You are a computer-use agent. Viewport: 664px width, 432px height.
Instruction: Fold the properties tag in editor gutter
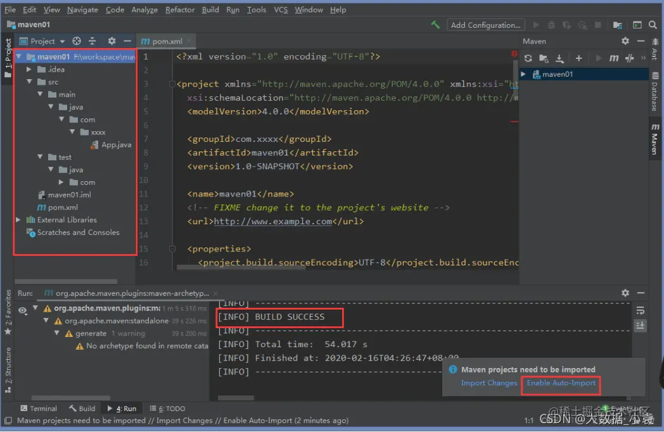(172, 248)
